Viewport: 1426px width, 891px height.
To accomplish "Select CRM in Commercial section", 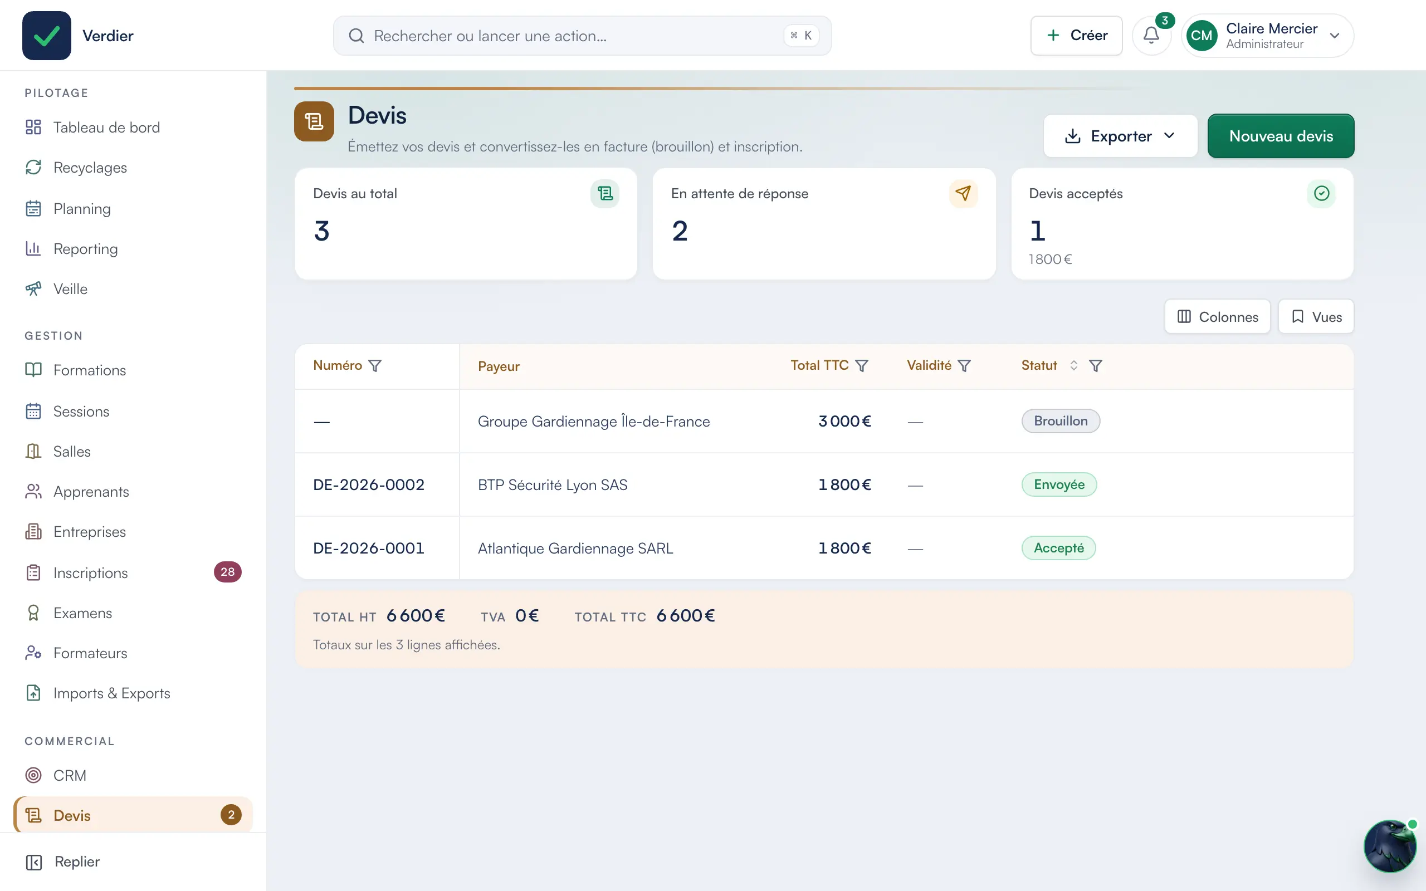I will (x=133, y=776).
